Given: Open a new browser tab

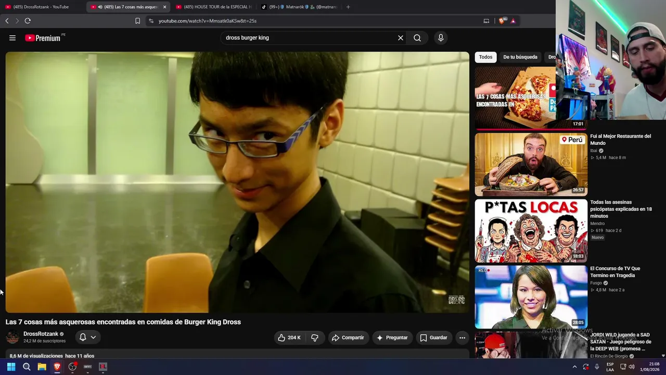Looking at the screenshot, I should tap(348, 7).
